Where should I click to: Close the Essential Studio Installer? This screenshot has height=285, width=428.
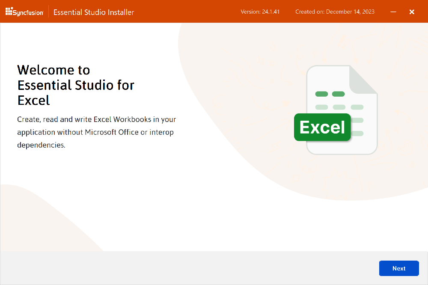412,12
